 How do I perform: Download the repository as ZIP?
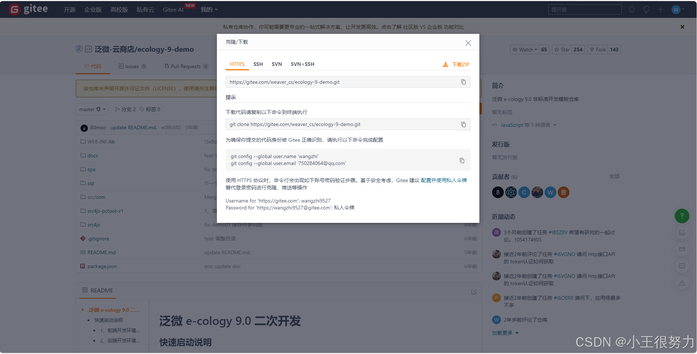[456, 64]
